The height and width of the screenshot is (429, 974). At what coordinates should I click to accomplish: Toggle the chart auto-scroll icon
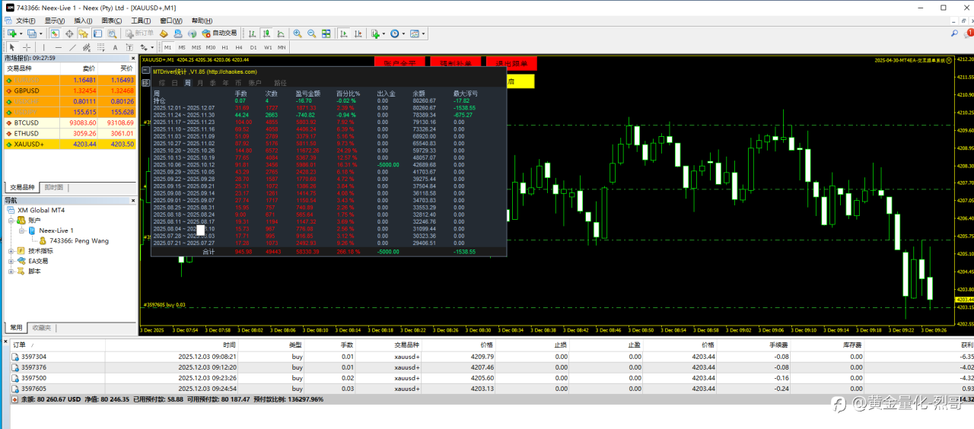click(x=343, y=33)
